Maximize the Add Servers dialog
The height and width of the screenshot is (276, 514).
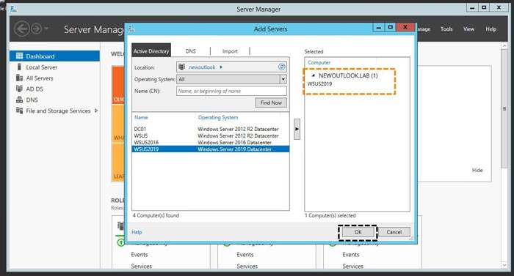(x=390, y=28)
